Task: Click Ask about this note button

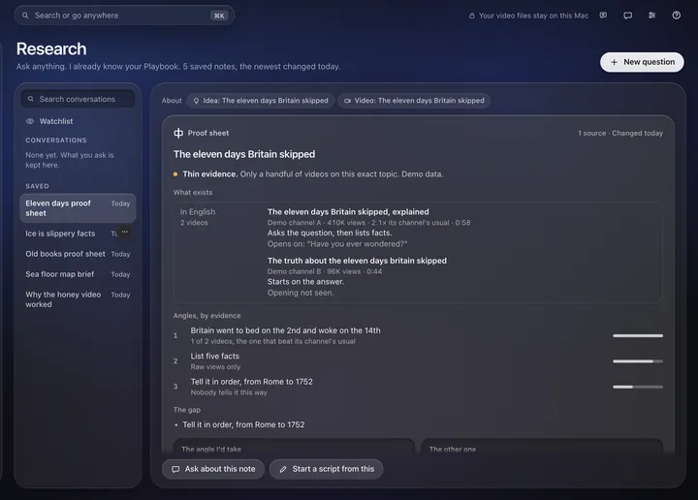Action: coord(213,469)
